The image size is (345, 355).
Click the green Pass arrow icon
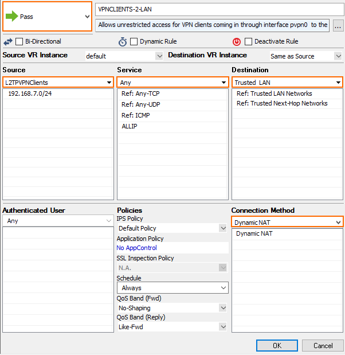[x=12, y=16]
